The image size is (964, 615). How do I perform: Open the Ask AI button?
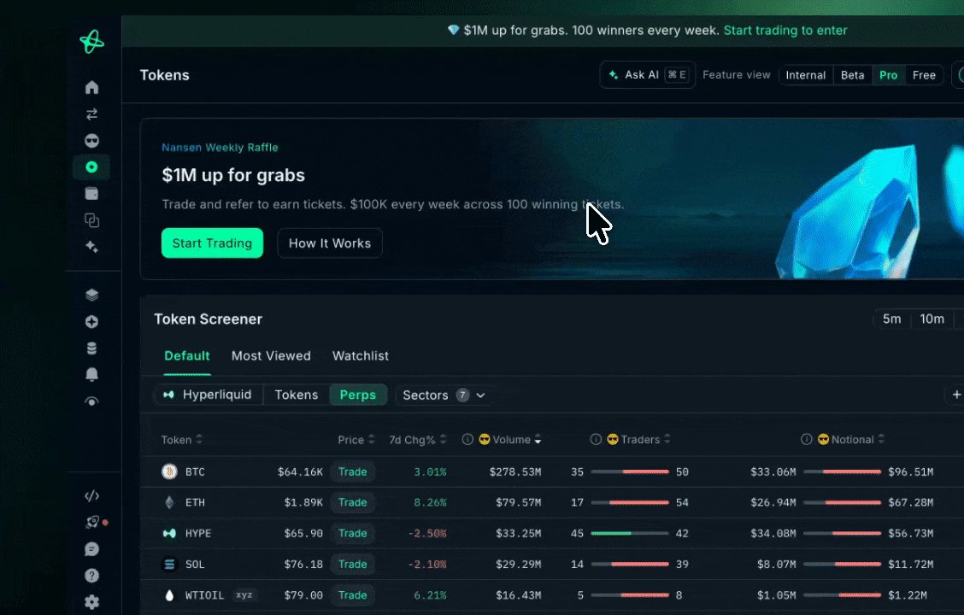point(648,75)
